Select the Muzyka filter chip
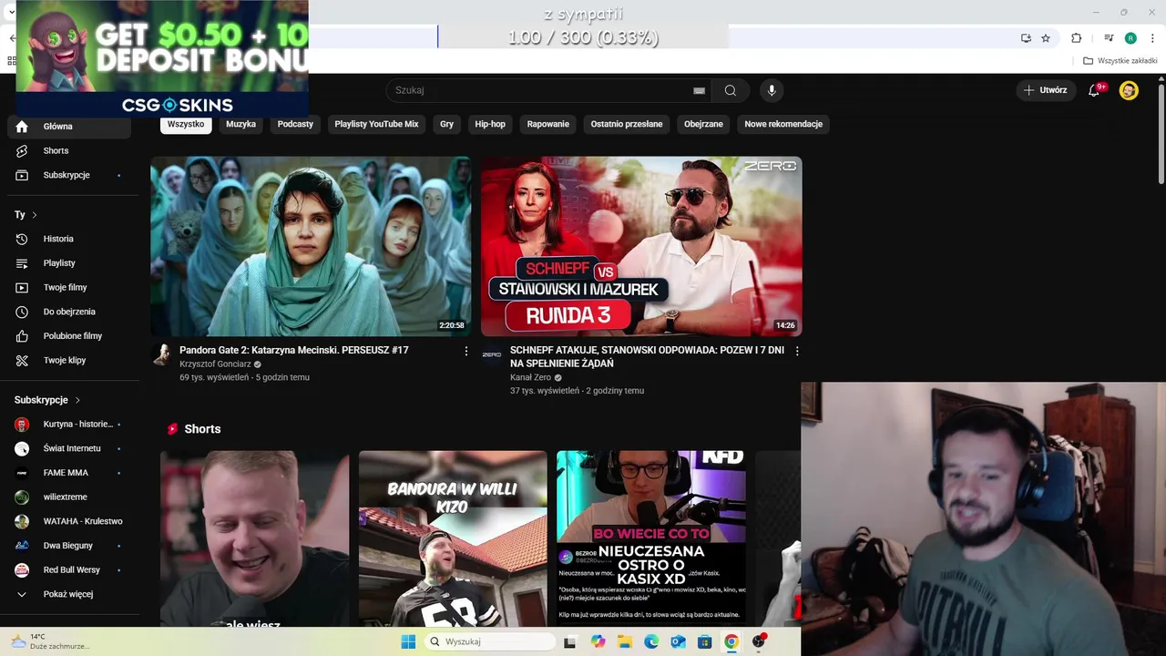The image size is (1166, 656). click(241, 124)
